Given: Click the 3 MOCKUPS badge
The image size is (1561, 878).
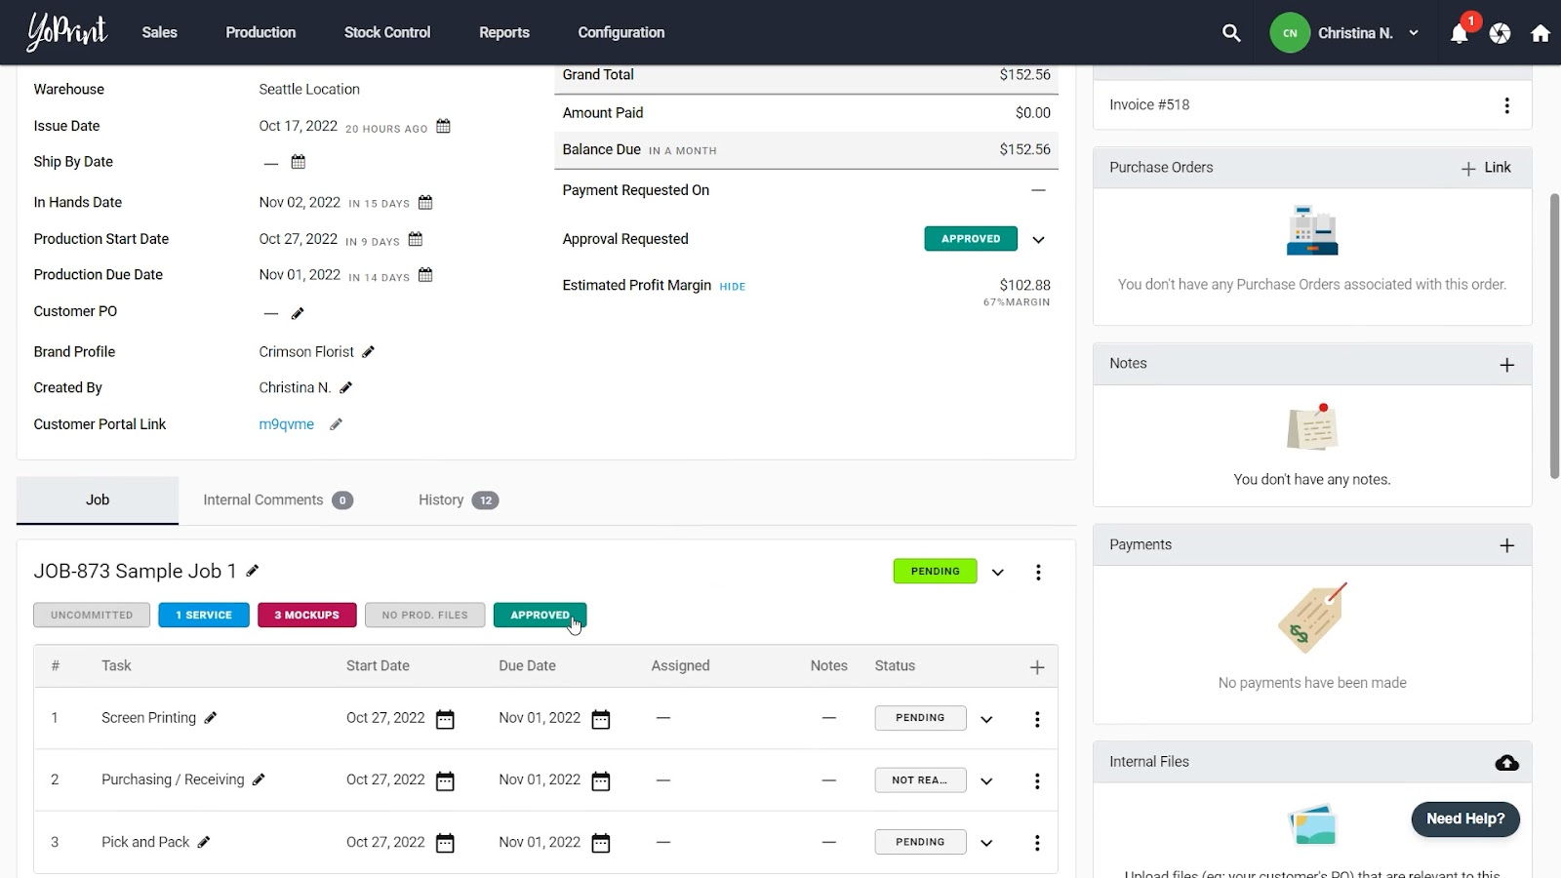Looking at the screenshot, I should 307,616.
